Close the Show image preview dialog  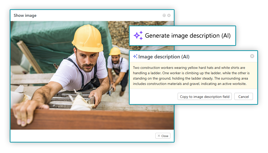coord(163,136)
